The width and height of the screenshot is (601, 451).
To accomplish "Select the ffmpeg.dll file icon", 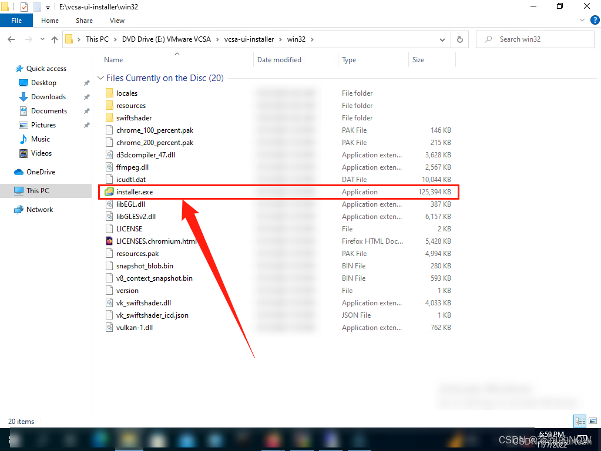I will pos(109,167).
